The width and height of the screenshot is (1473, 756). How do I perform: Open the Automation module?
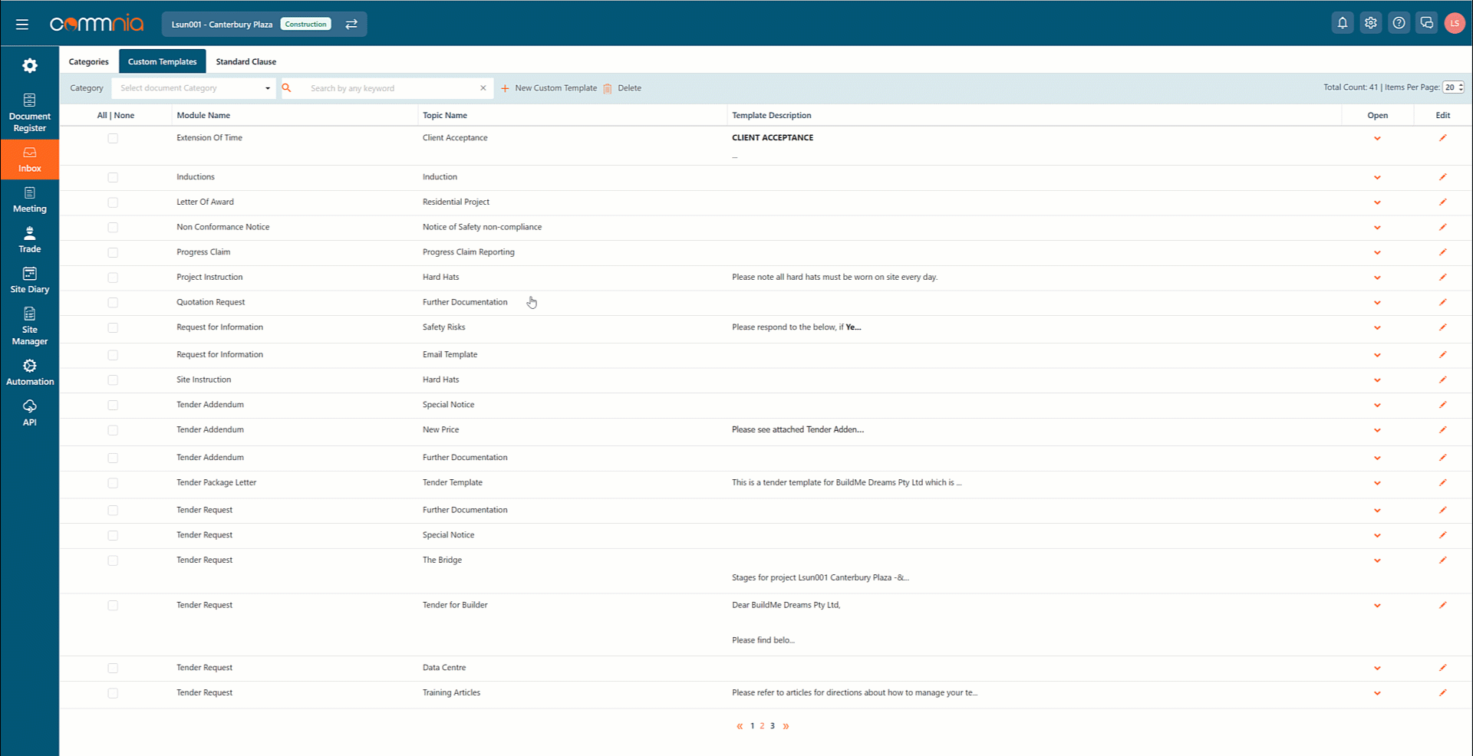click(x=30, y=373)
